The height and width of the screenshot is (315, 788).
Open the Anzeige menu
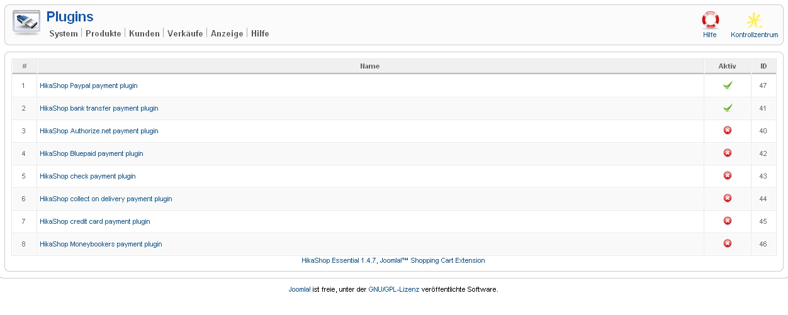coord(227,34)
